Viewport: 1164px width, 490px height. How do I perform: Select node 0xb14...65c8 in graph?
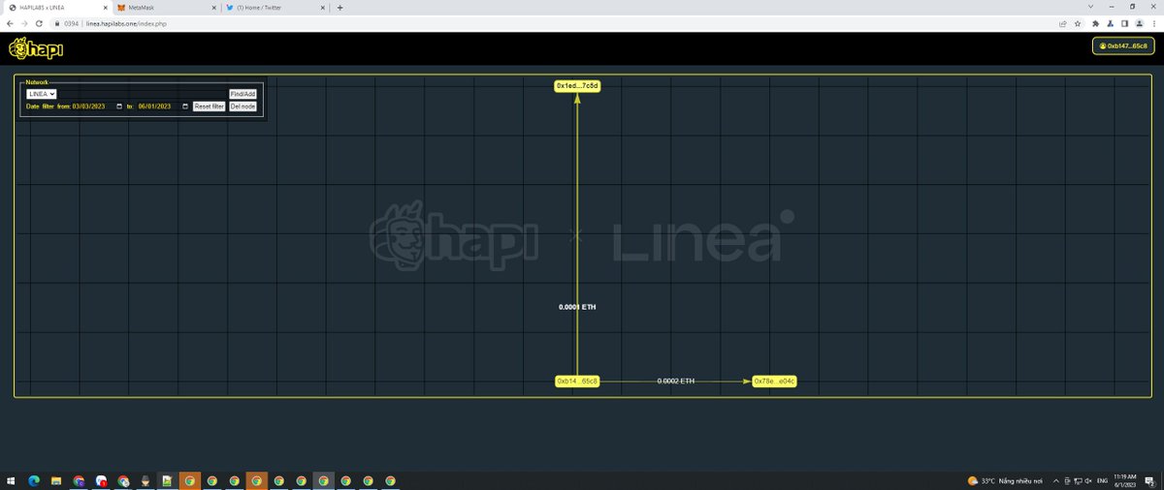(577, 382)
